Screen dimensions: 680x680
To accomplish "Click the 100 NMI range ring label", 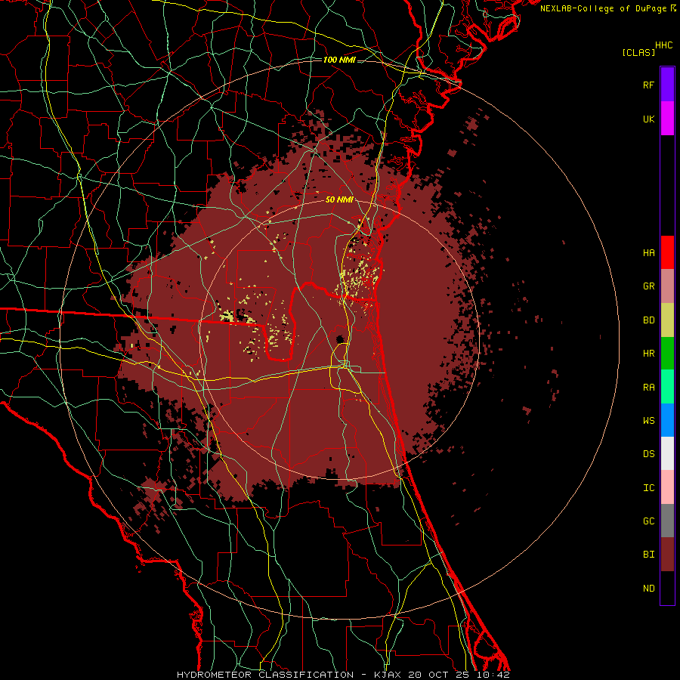I will (x=339, y=60).
